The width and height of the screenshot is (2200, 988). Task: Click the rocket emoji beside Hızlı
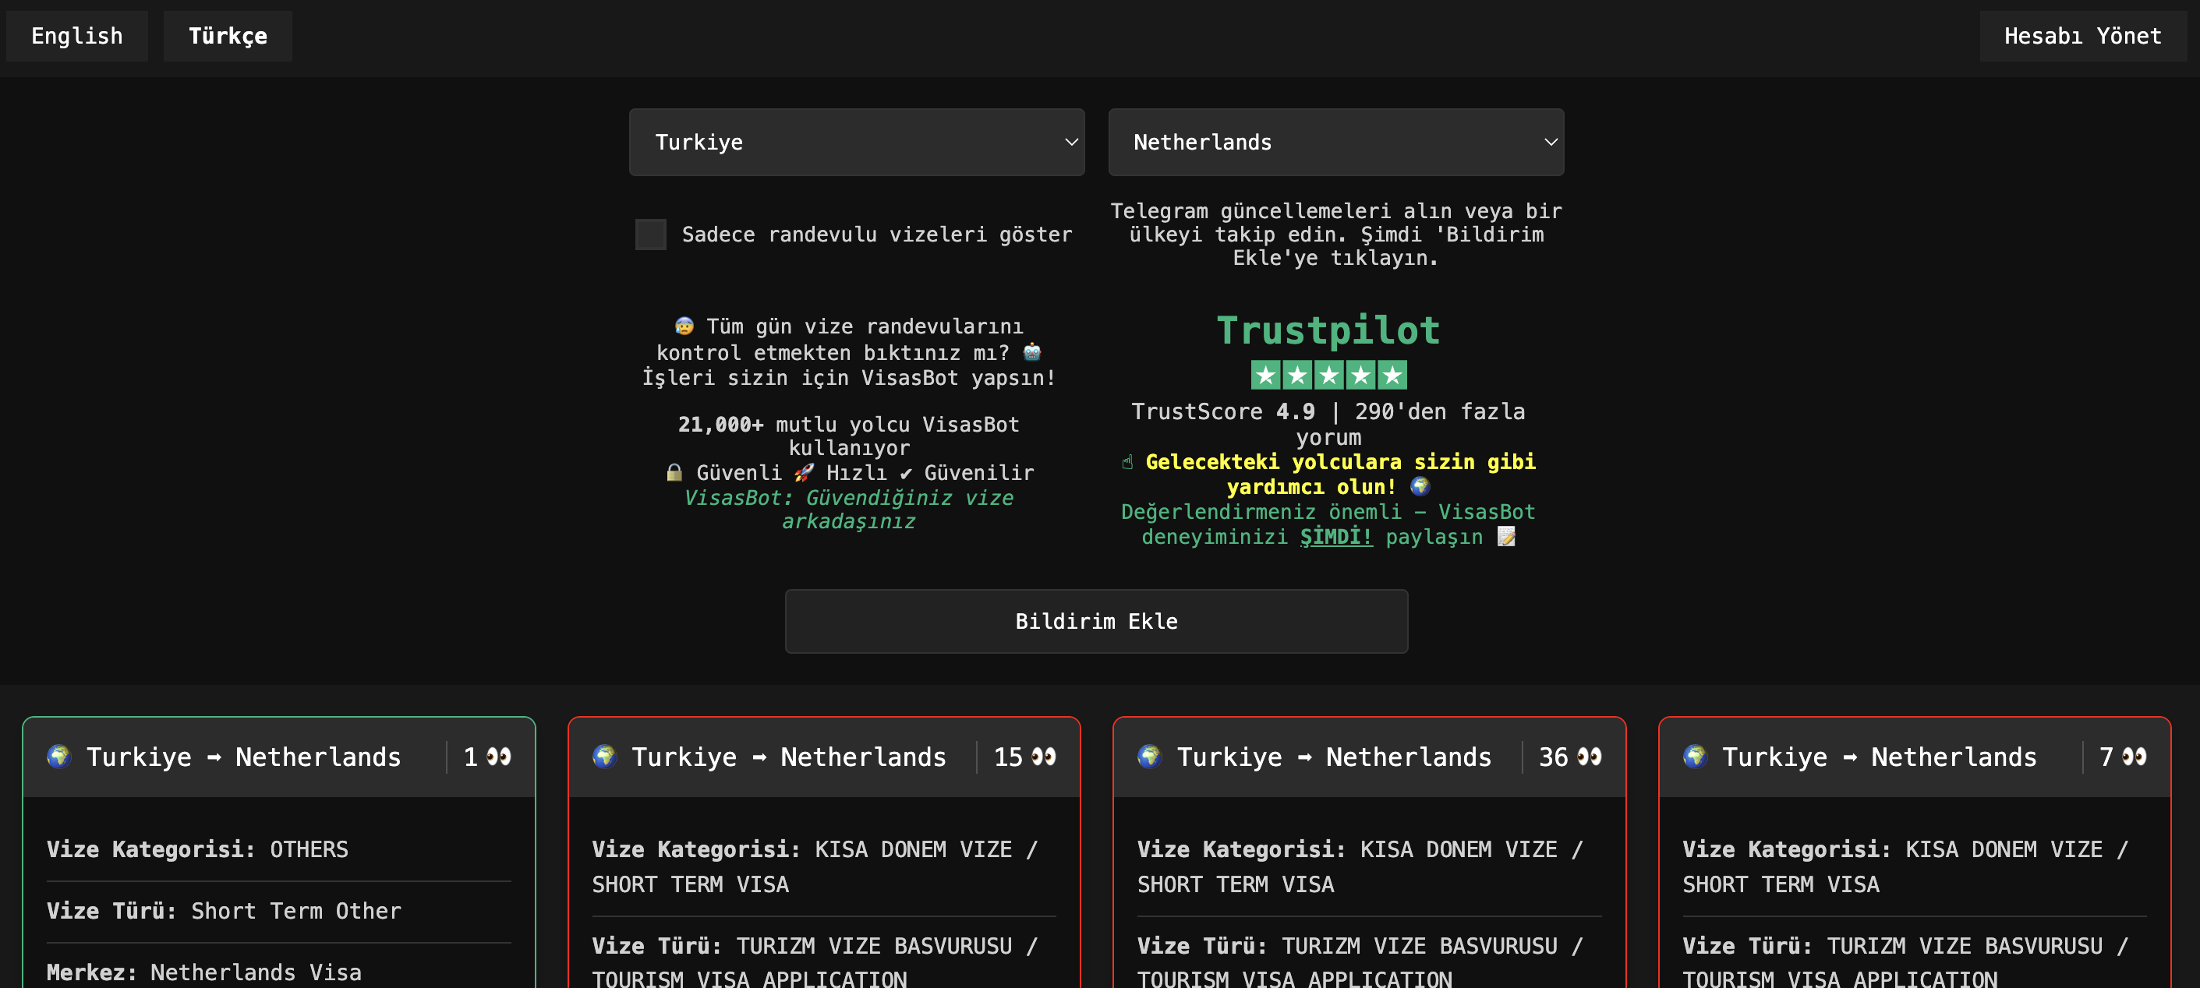coord(804,472)
